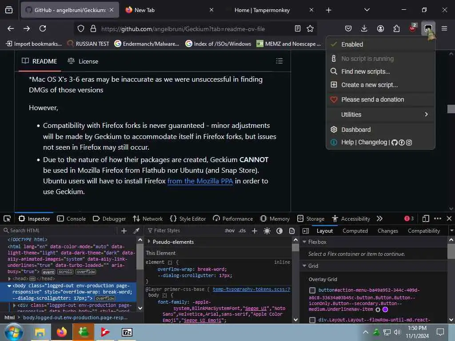Bookmark this page with star icon

(310, 29)
